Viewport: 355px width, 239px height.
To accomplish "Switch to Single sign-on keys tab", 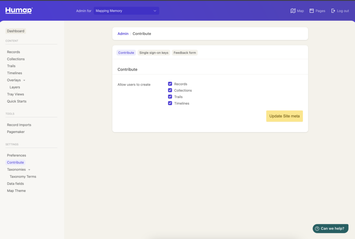I will click(x=154, y=53).
